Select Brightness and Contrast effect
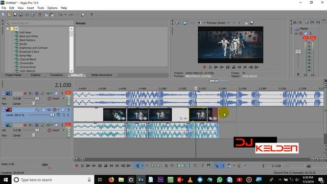 pyautogui.click(x=33, y=48)
